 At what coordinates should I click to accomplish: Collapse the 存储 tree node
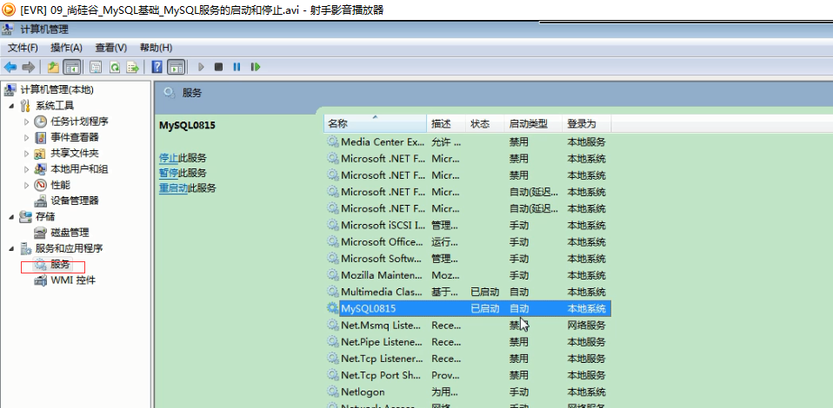(11, 217)
